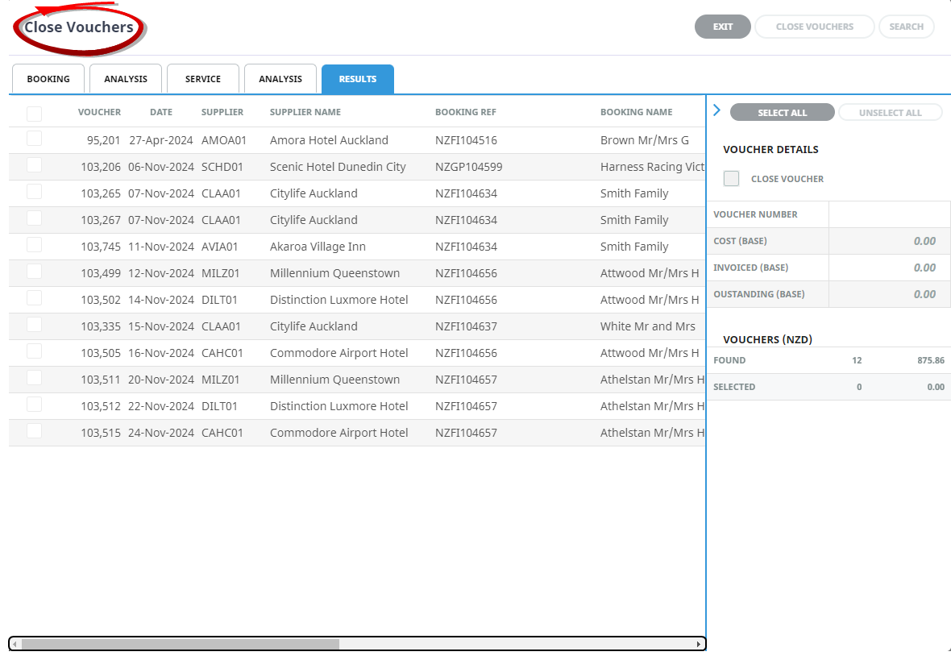Sort by the Voucher column header
The height and width of the screenshot is (660, 951).
99,112
